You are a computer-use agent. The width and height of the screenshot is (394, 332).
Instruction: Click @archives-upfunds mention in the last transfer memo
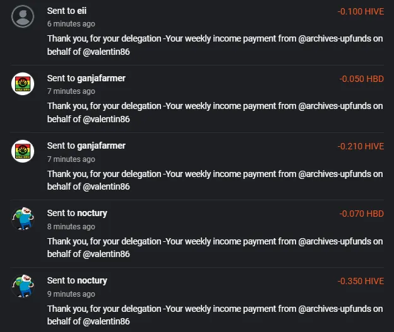[x=335, y=309]
